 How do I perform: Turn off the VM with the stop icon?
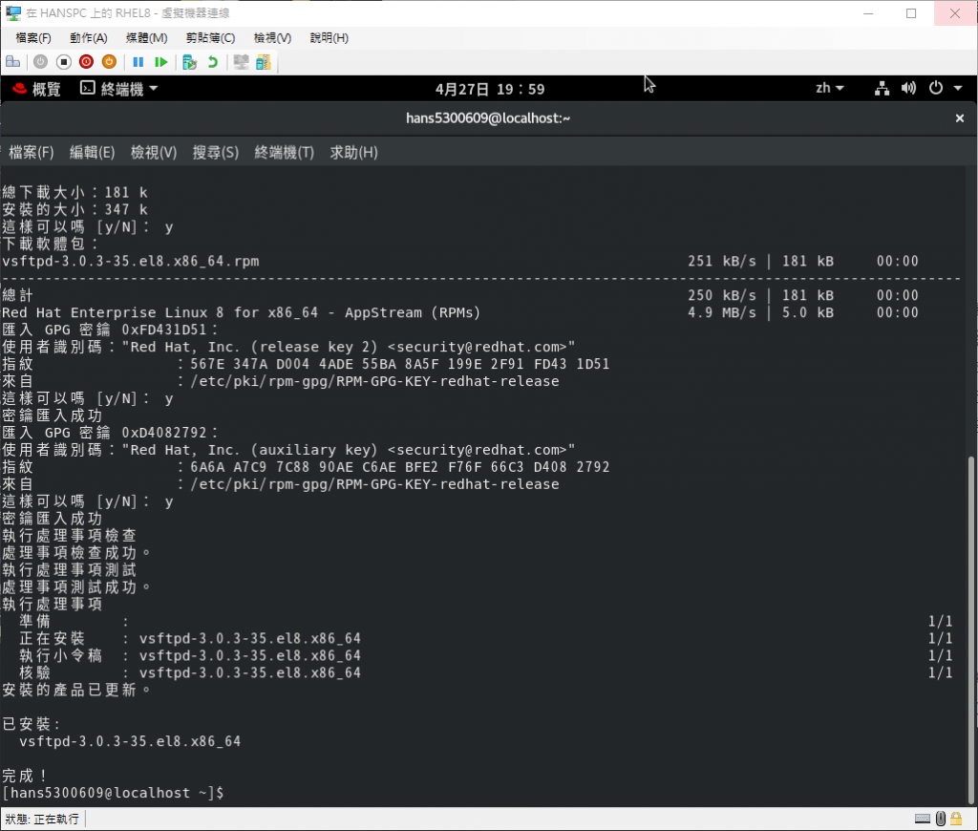(64, 62)
